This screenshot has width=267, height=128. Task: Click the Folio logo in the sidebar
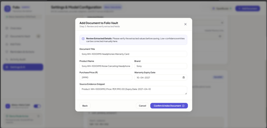(8, 9)
